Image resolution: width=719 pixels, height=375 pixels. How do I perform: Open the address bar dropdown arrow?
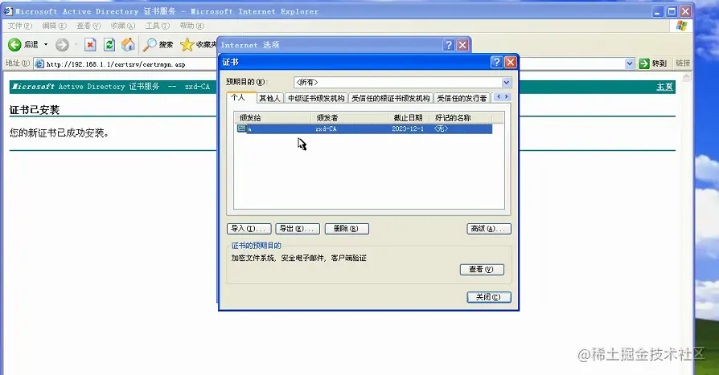pos(630,63)
